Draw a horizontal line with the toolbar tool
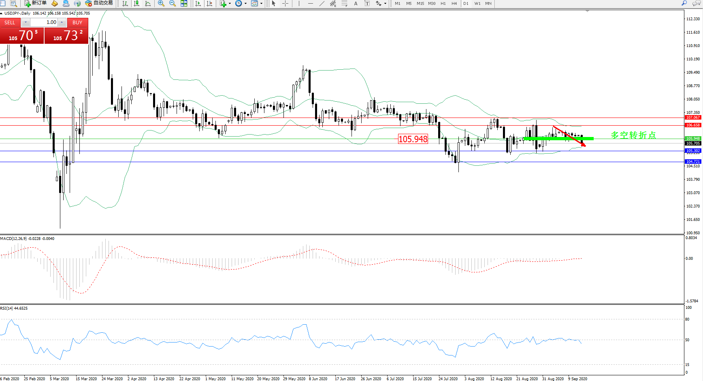703x381 pixels. click(310, 4)
